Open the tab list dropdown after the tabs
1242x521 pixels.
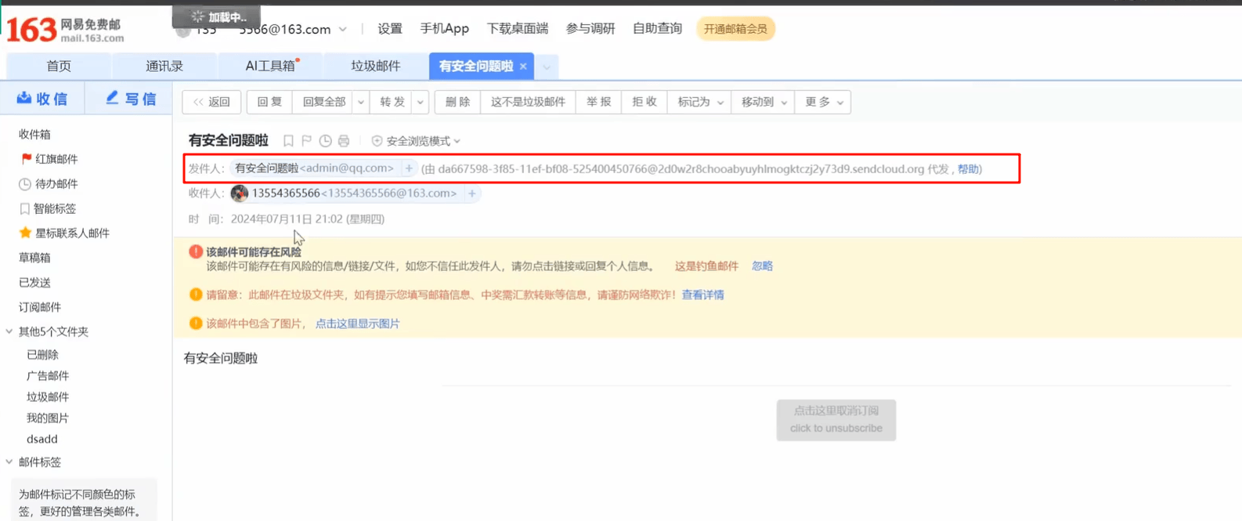(x=547, y=67)
